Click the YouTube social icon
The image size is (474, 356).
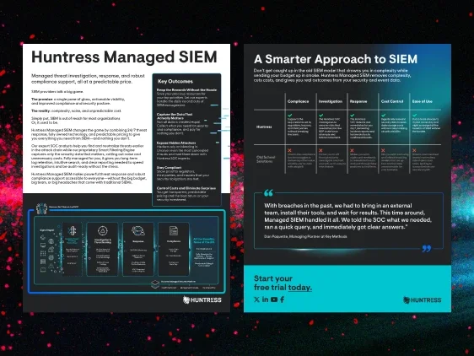pos(274,299)
